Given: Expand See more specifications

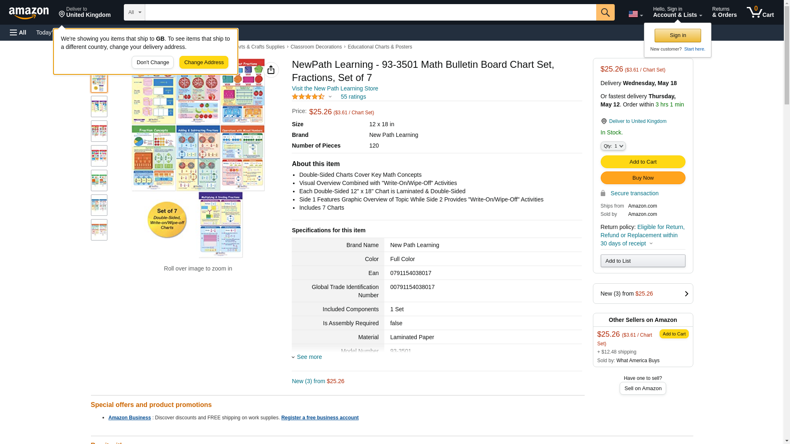Looking at the screenshot, I should coord(309,357).
